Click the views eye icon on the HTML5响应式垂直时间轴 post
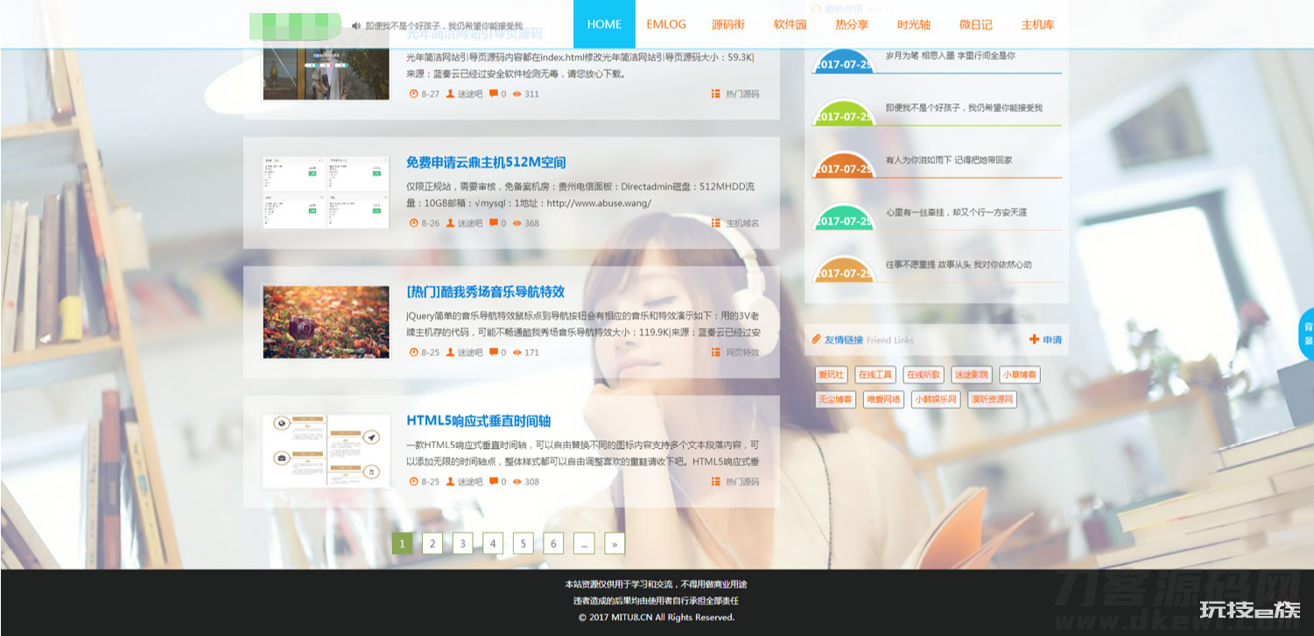 [517, 482]
